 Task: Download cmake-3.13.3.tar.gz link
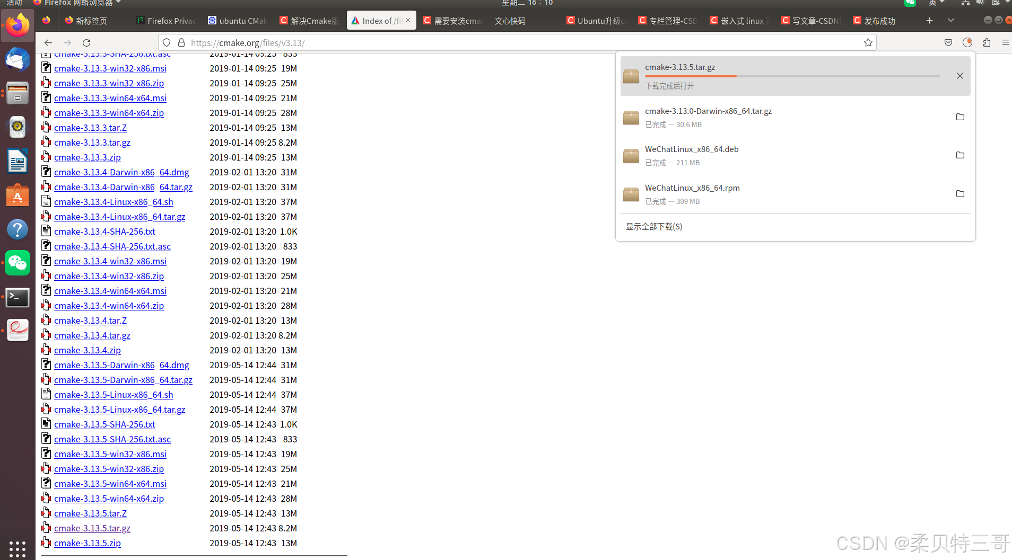point(92,143)
